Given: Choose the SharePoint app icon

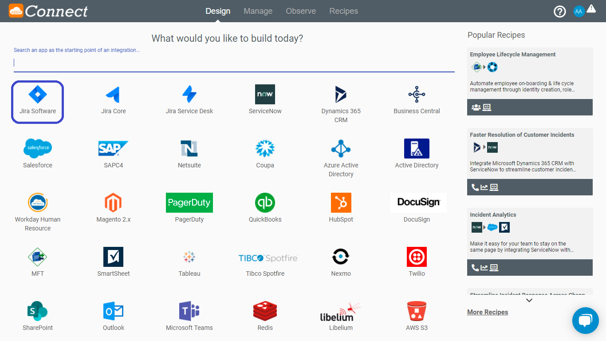Looking at the screenshot, I should pos(38,311).
